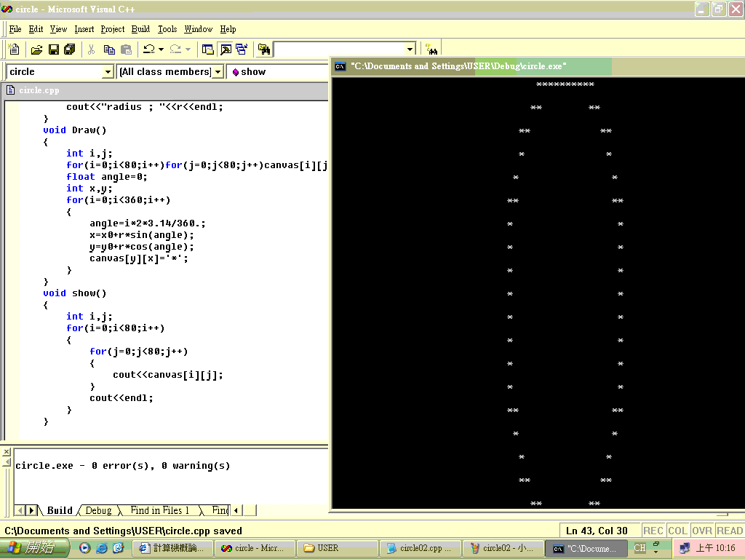Click the Open file folder icon
The width and height of the screenshot is (745, 559).
(36, 49)
